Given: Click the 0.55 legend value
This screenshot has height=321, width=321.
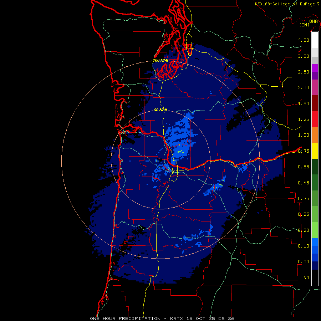Looking at the screenshot, I should point(304,167).
